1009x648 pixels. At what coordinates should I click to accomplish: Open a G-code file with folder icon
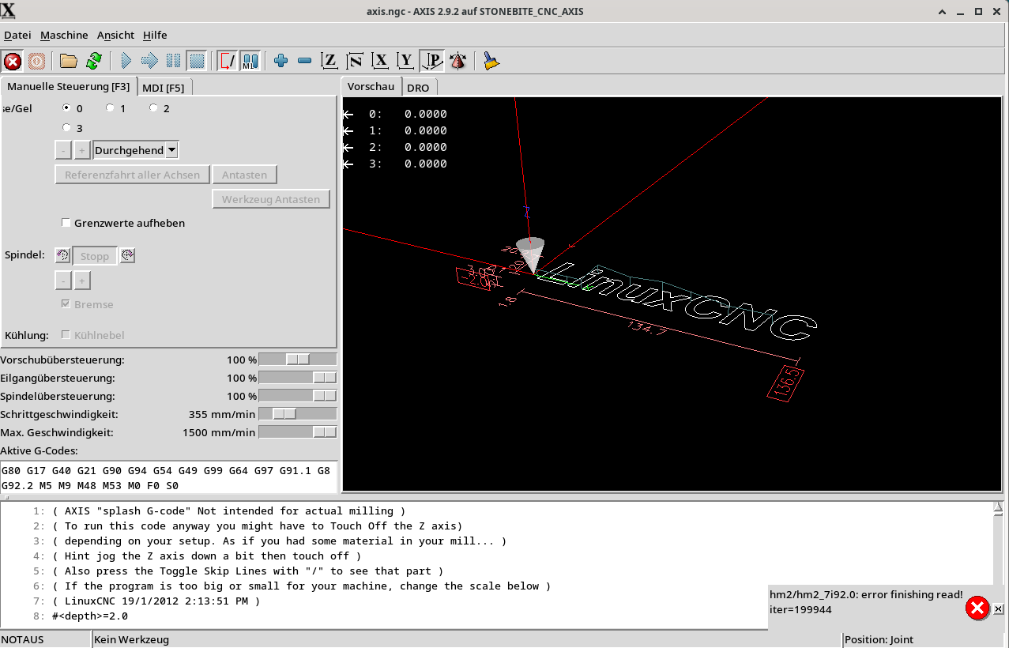(69, 61)
